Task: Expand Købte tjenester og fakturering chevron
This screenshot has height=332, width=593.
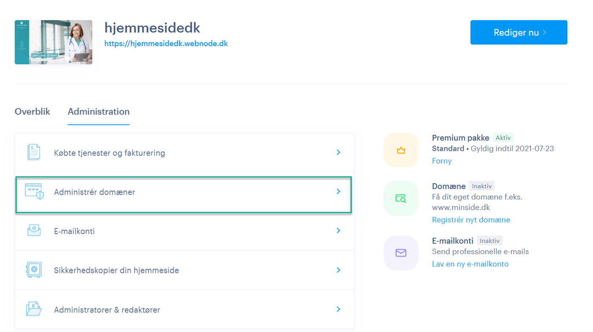Action: coord(338,152)
